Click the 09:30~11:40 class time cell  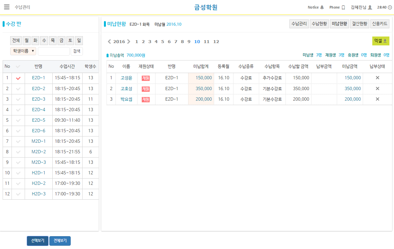pyautogui.click(x=67, y=120)
